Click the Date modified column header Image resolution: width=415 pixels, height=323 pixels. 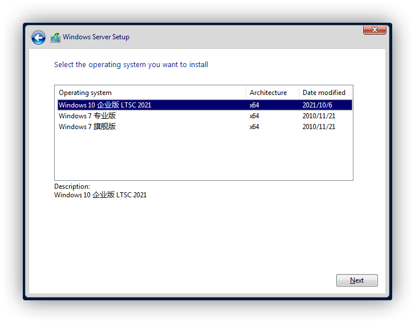pyautogui.click(x=326, y=93)
